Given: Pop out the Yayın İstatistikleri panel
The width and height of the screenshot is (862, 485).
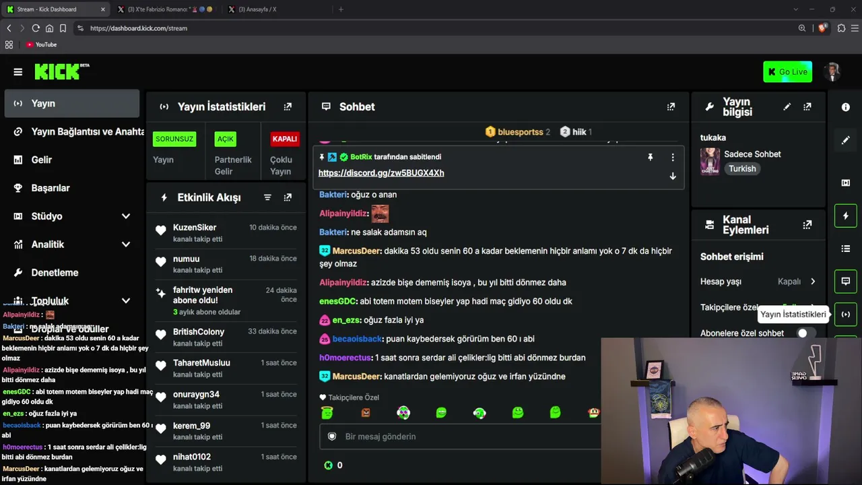Looking at the screenshot, I should (x=288, y=106).
